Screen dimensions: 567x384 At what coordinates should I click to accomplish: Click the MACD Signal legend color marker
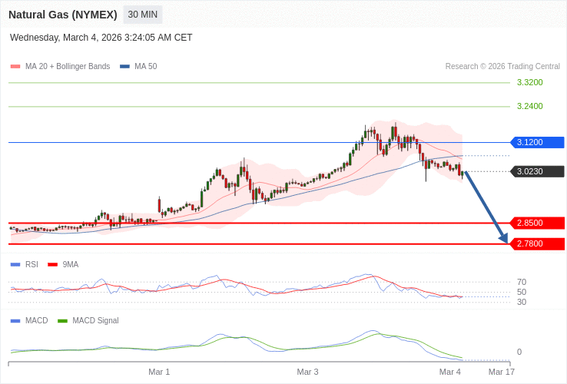(62, 321)
